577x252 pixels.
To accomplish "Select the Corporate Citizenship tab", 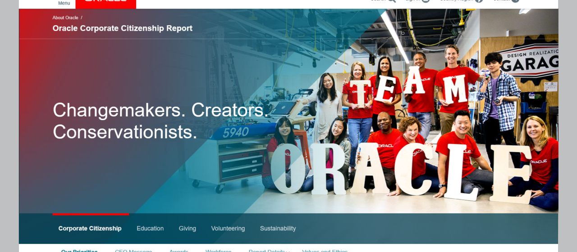I will pyautogui.click(x=90, y=229).
